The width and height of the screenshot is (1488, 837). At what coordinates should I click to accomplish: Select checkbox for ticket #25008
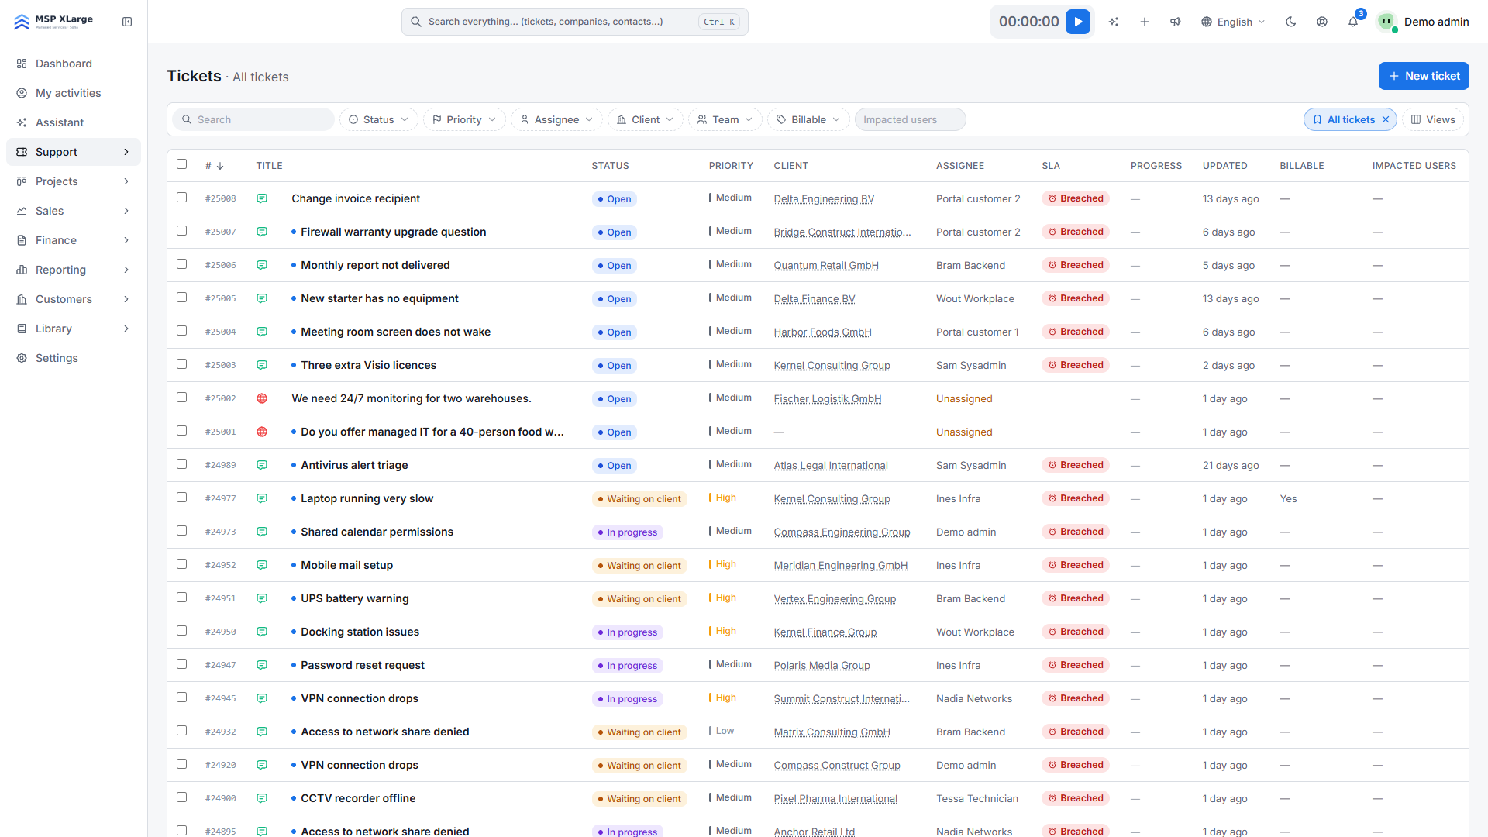click(x=182, y=198)
